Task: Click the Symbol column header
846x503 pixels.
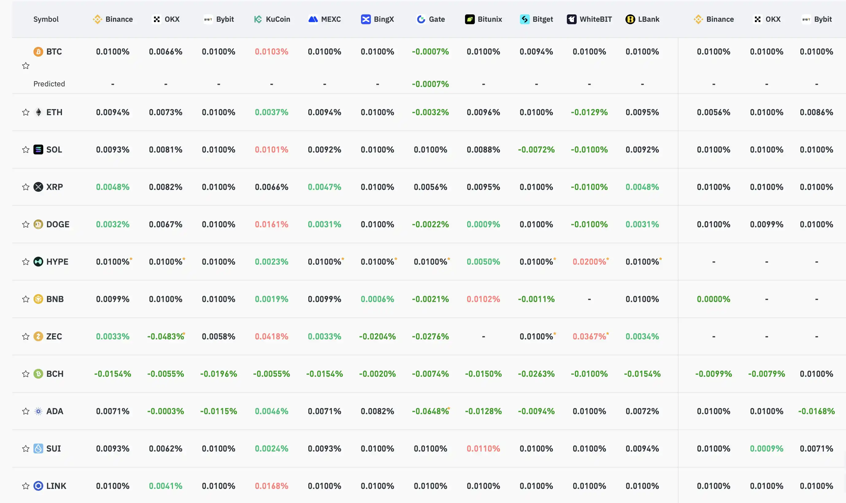Action: (x=46, y=19)
